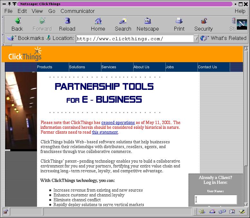Click the Location bookmark drag icon
The image size is (250, 218).
(x=49, y=38)
